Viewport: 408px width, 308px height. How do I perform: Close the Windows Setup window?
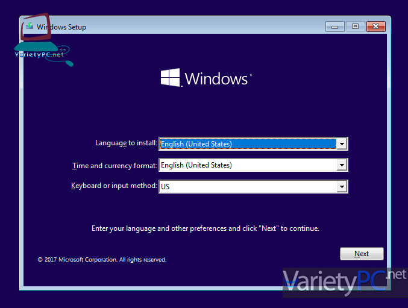pos(376,27)
